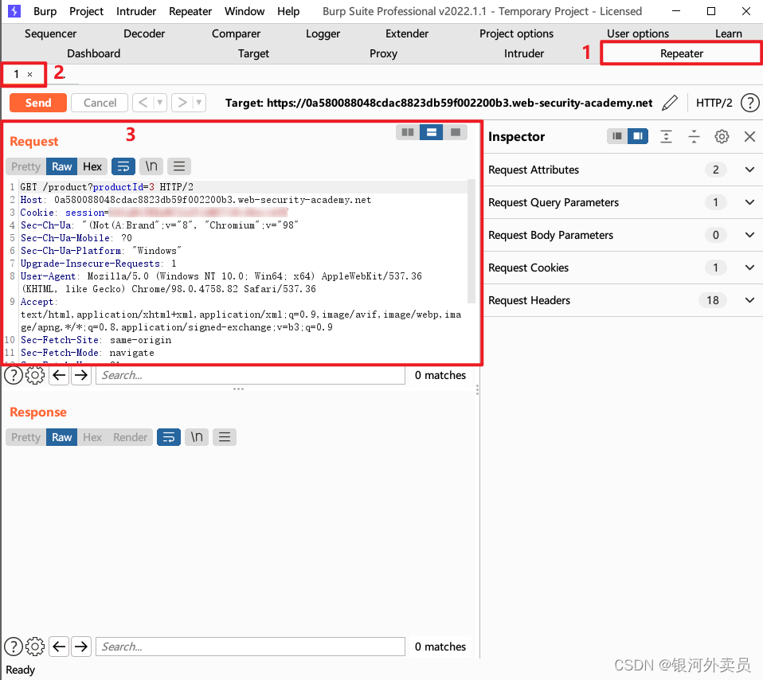Screen dimensions: 763x680
Task: Toggle non-printable characters \n in Request panel
Action: [151, 166]
